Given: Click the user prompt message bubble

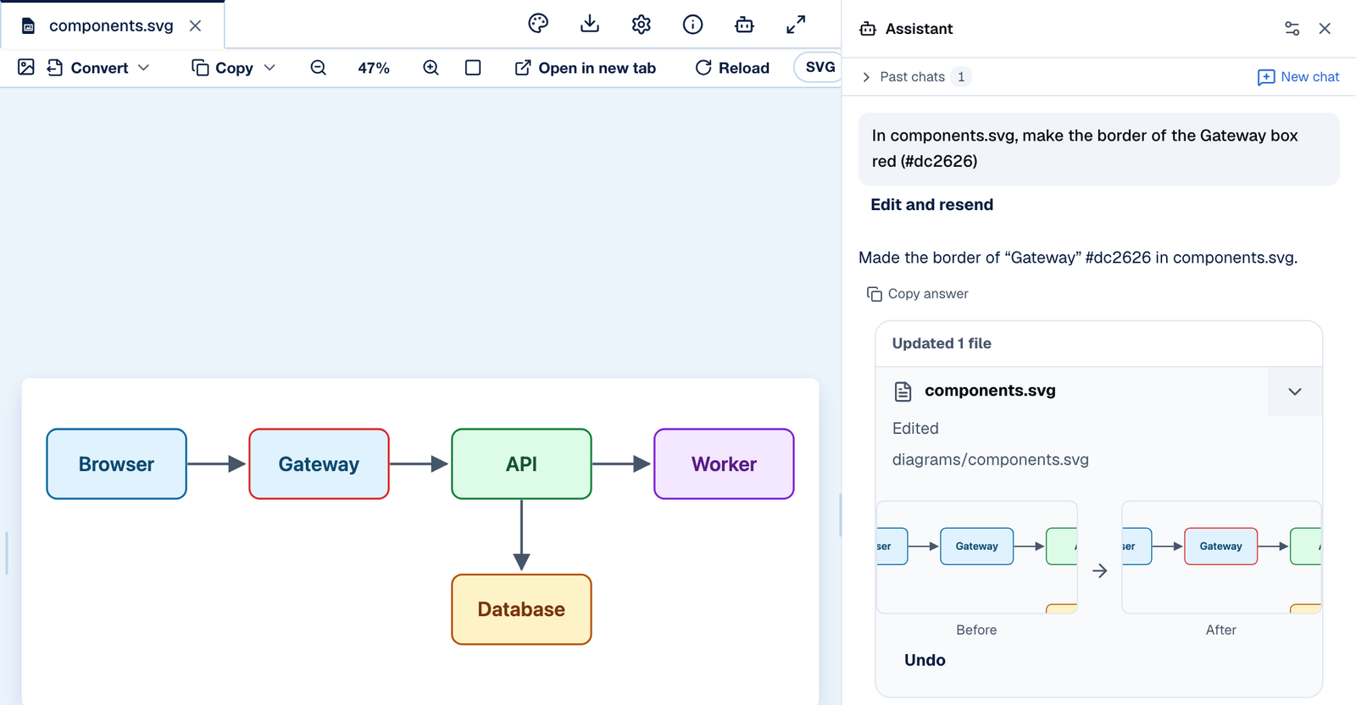Looking at the screenshot, I should 1098,148.
